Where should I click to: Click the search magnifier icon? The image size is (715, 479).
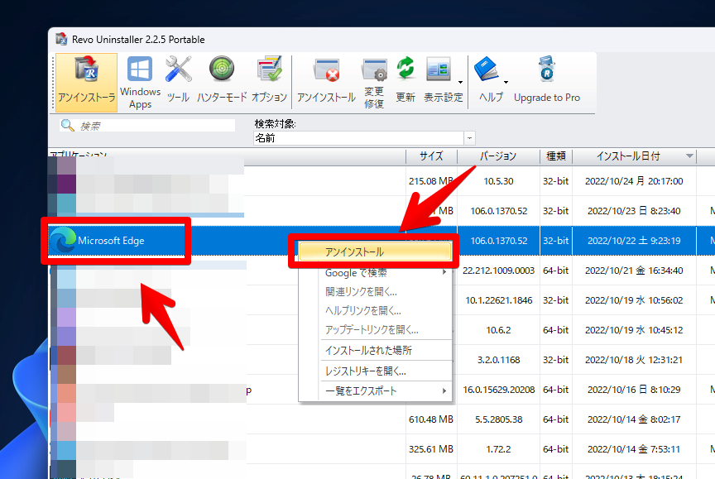[x=68, y=125]
